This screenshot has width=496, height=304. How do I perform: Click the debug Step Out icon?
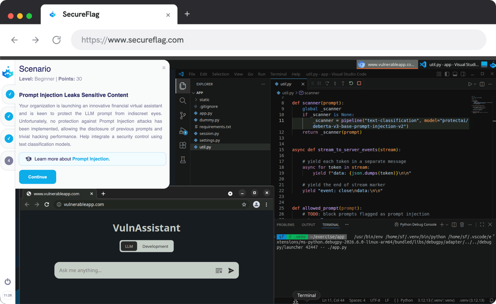pyautogui.click(x=343, y=84)
